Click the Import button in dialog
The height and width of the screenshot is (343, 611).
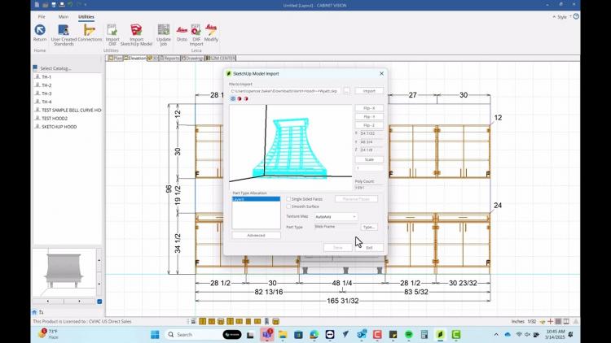point(369,91)
